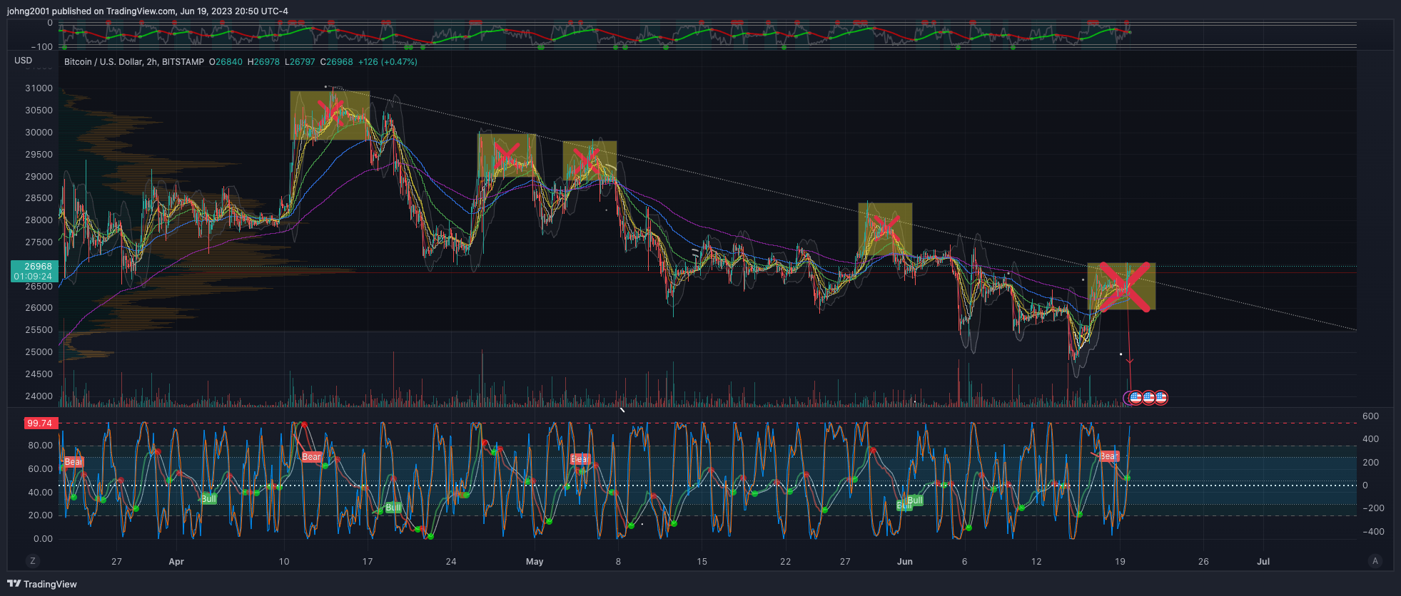This screenshot has height=596, width=1401.
Task: Click the May date axis label
Action: [x=535, y=562]
